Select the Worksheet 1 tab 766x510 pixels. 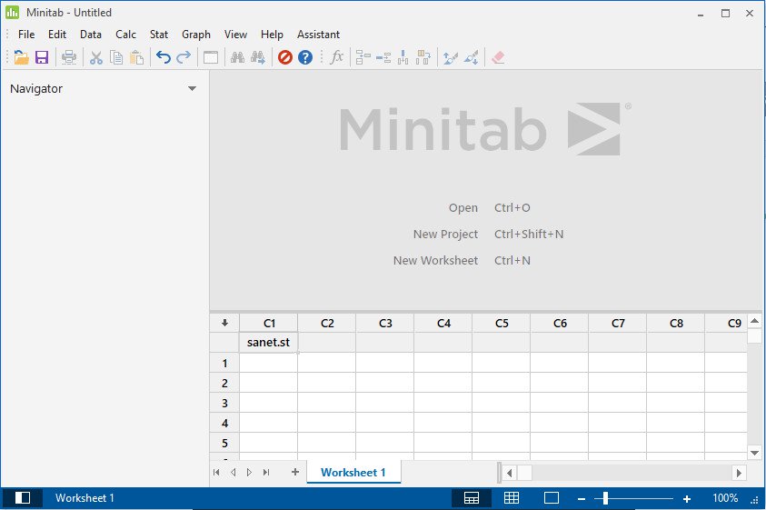[353, 473]
